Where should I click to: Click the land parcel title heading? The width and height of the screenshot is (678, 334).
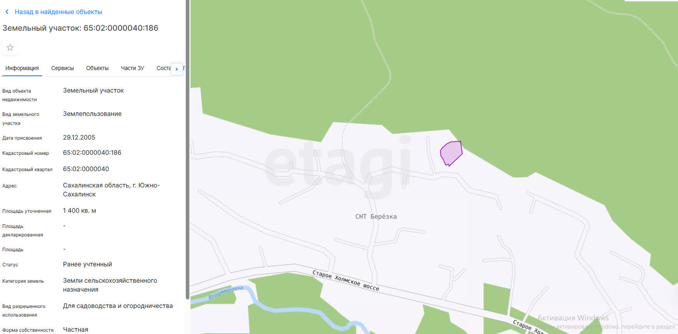point(80,28)
